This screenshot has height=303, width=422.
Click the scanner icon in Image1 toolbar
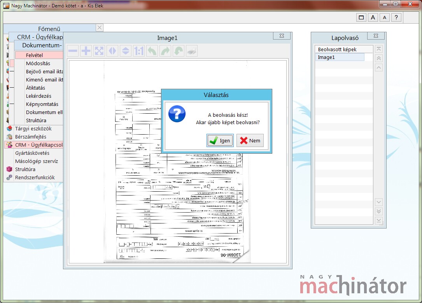[x=192, y=51]
